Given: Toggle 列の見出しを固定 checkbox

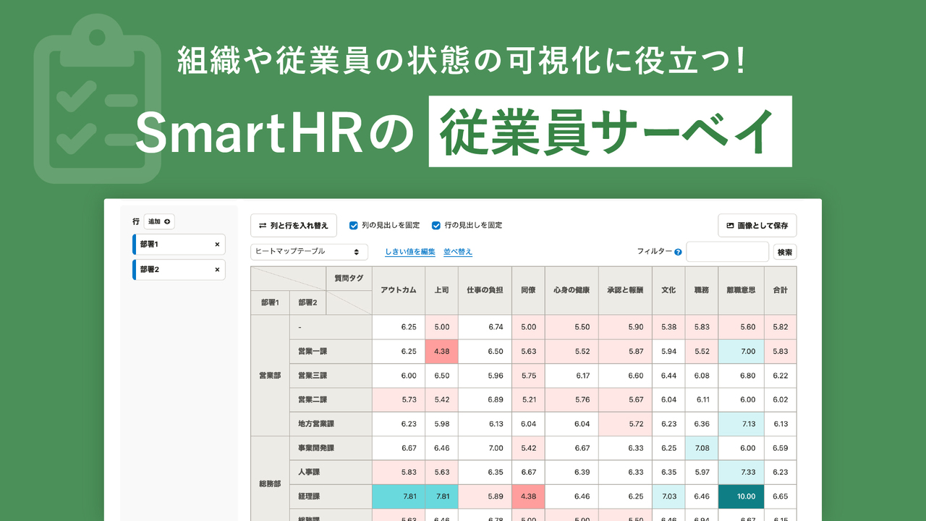Looking at the screenshot, I should (354, 226).
